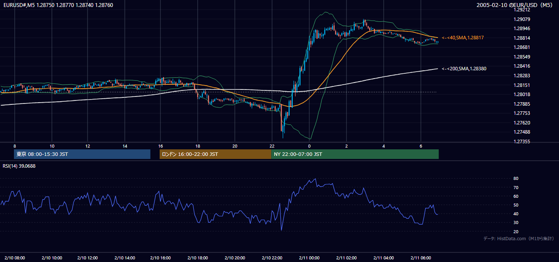Image resolution: width=559 pixels, height=262 pixels.
Task: Click price axis value 1.28814
Action: [522, 38]
